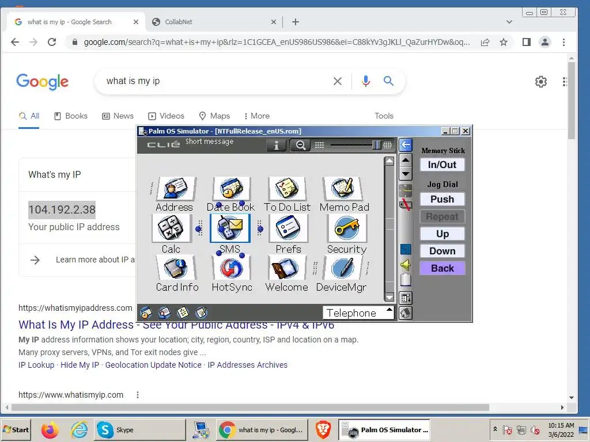This screenshot has width=590, height=442.
Task: Bookmark this page with star icon
Action: 504,42
